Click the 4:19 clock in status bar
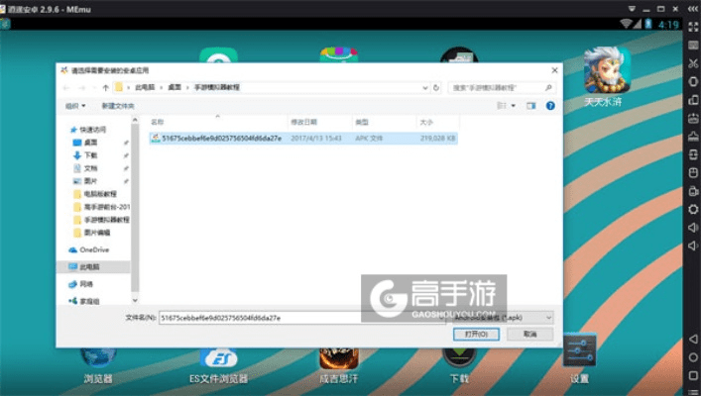The height and width of the screenshot is (396, 701). (x=668, y=25)
